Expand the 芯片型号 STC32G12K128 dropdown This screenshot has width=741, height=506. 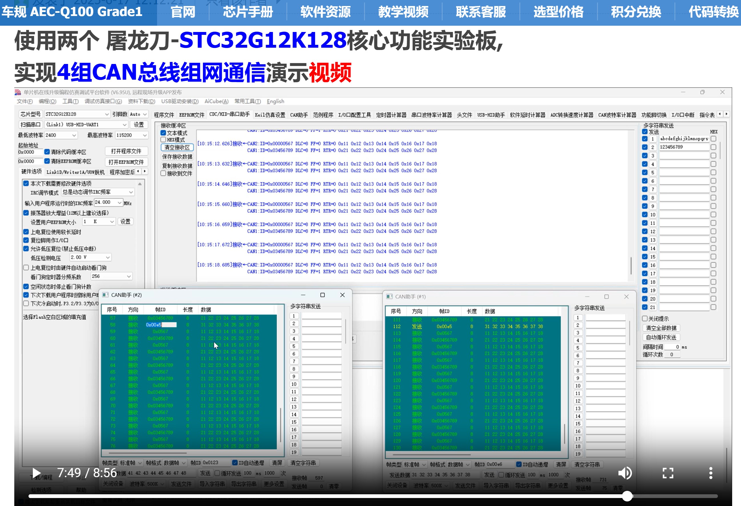(107, 114)
